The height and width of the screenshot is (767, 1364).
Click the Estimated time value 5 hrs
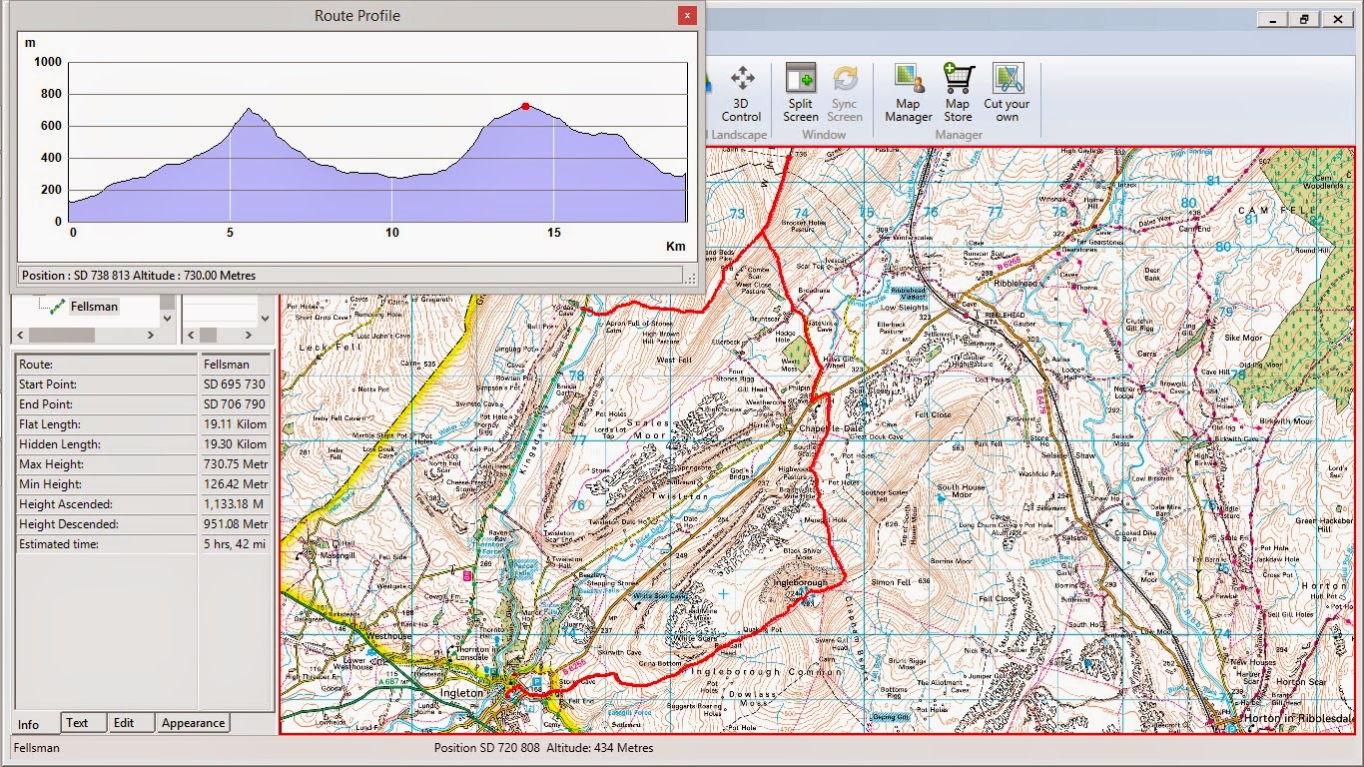(x=235, y=544)
